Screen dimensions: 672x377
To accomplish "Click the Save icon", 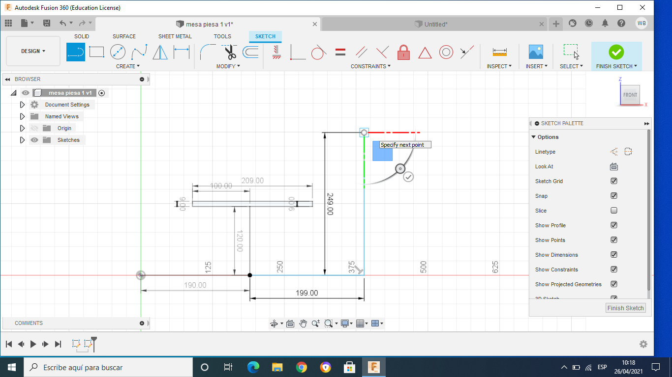I will [47, 23].
